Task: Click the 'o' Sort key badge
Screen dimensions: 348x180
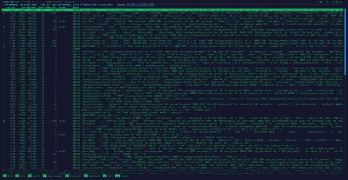Action: 104,176
